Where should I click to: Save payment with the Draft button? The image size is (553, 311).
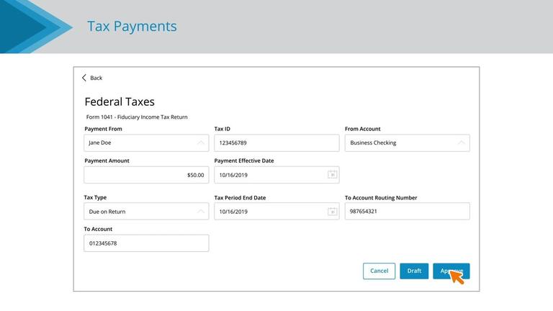pos(414,271)
